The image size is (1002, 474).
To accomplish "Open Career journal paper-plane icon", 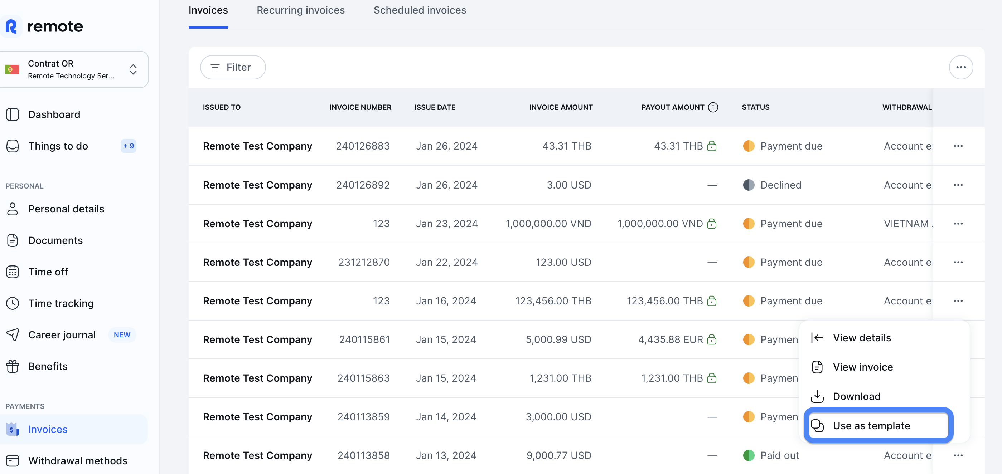I will pos(13,335).
